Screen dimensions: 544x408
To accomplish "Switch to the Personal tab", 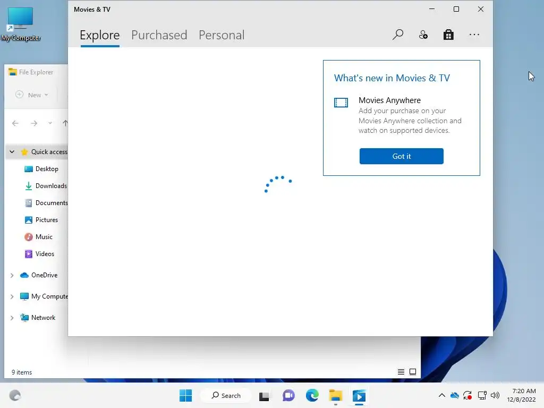I will tap(222, 35).
